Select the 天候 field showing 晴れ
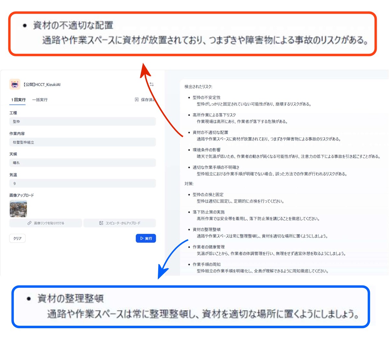Viewport: 389px width, 337px height. click(82, 163)
